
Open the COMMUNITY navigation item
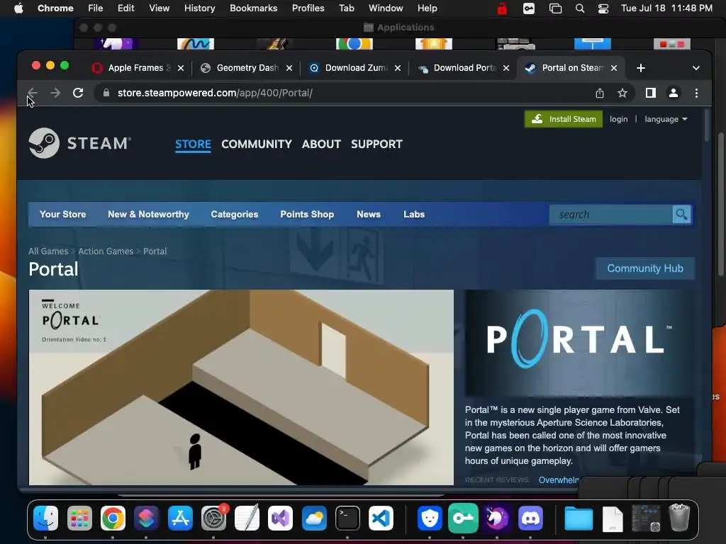point(257,144)
